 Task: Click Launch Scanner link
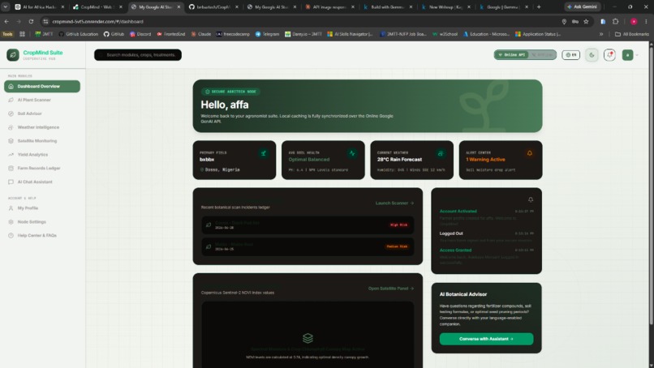(x=394, y=203)
